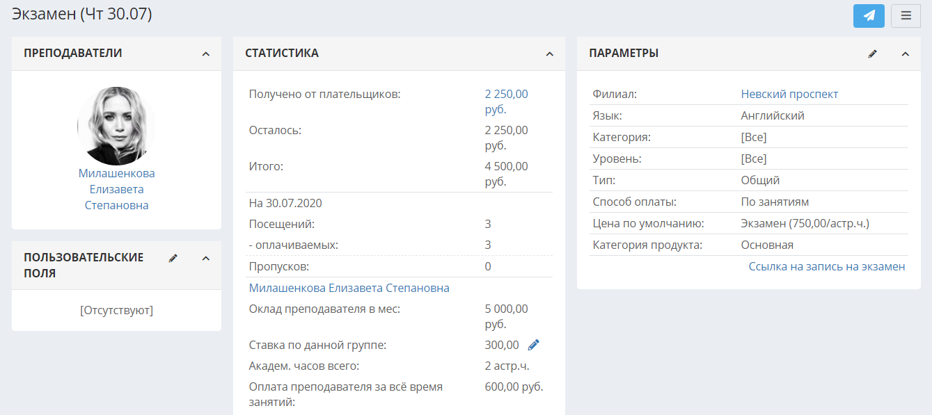Collapse the Параметры panel

(906, 54)
